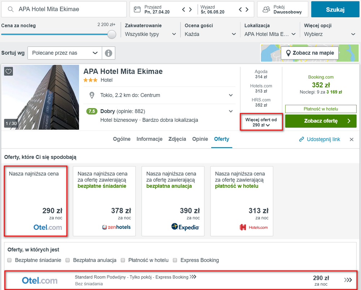Switch to the Zdjęcia tab
Screen dimensions: 361x290
click(177, 139)
